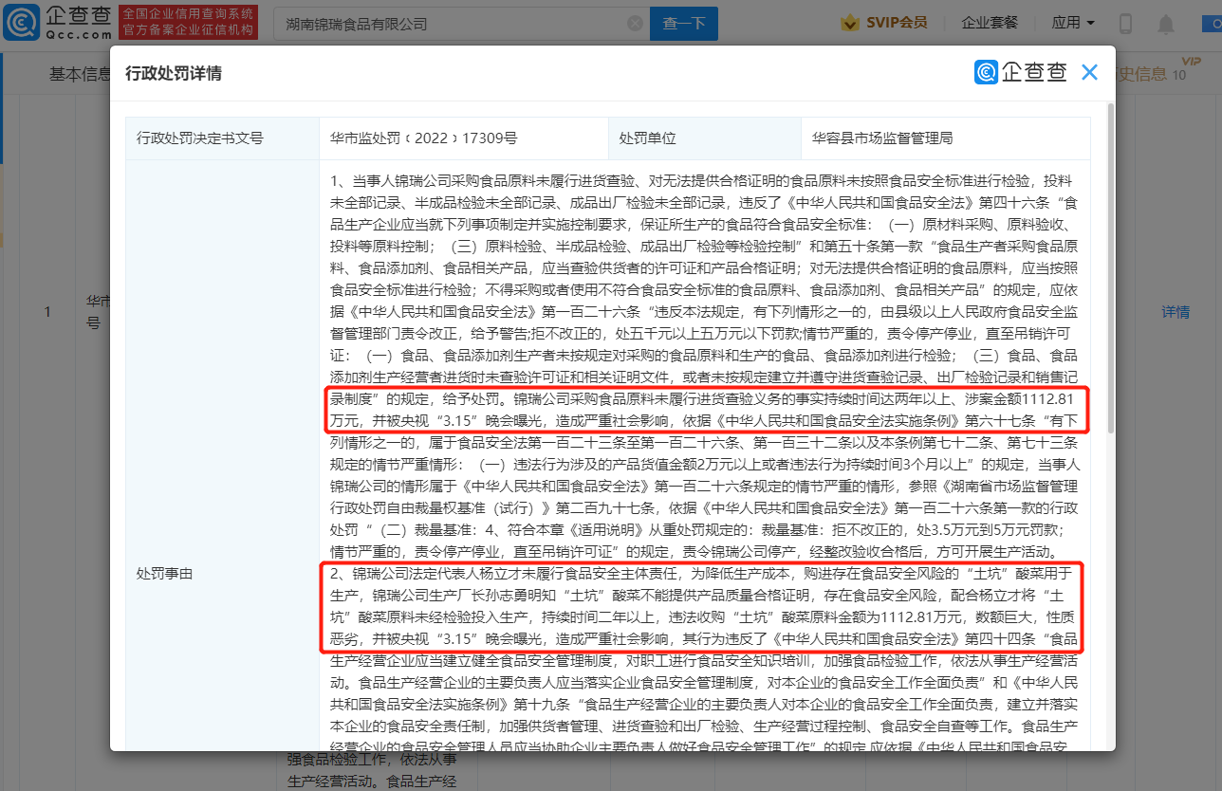Close the 行政处罚详情 dialog
This screenshot has width=1222, height=791.
1090,72
